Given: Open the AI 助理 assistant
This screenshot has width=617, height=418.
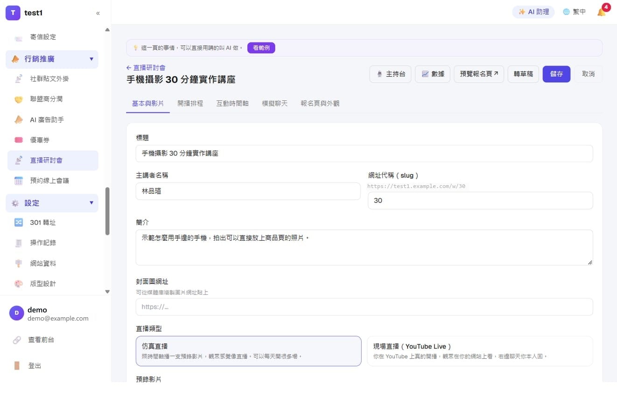Looking at the screenshot, I should (533, 12).
